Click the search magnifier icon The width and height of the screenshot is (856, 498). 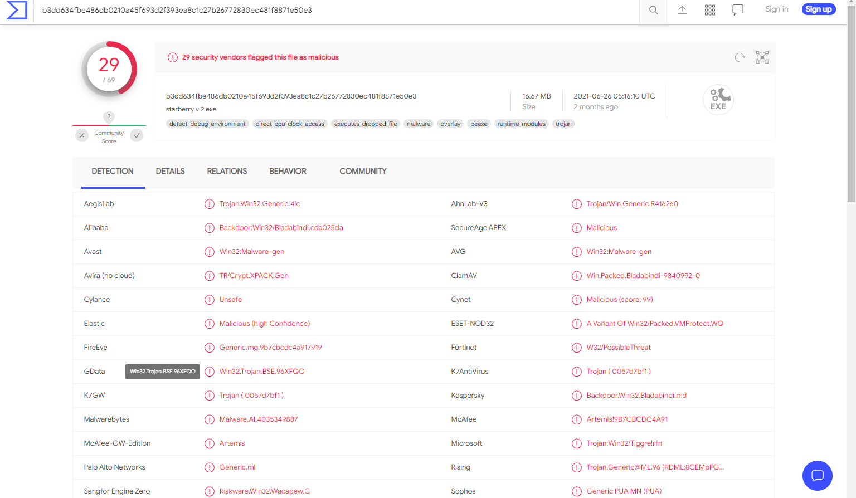click(x=654, y=10)
